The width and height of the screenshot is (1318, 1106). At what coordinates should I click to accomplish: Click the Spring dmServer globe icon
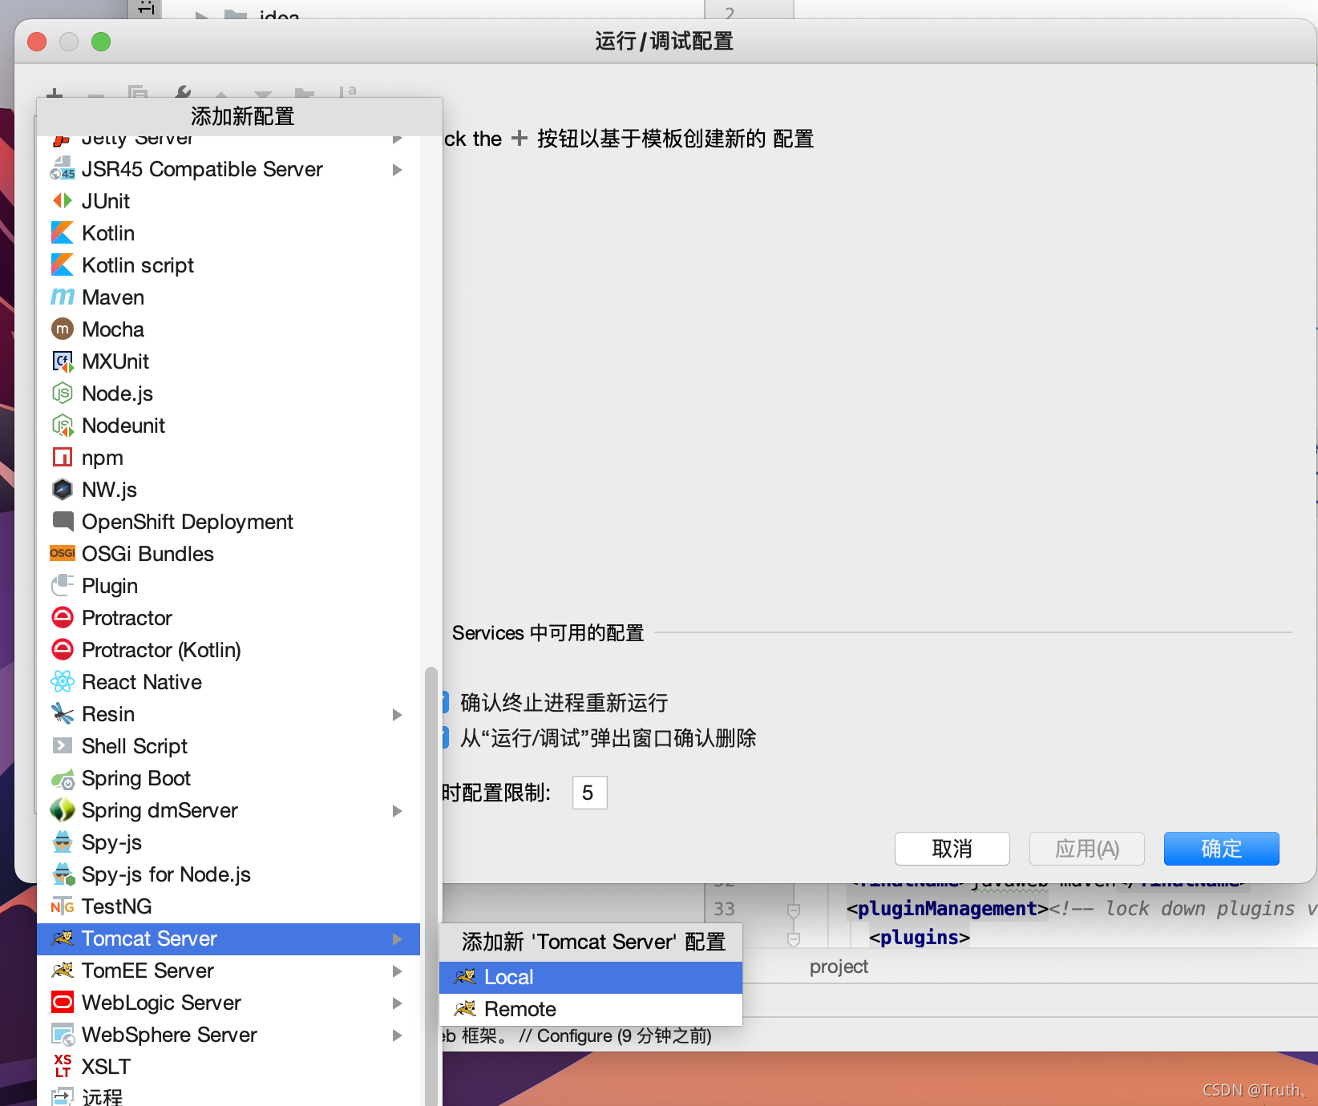[63, 809]
